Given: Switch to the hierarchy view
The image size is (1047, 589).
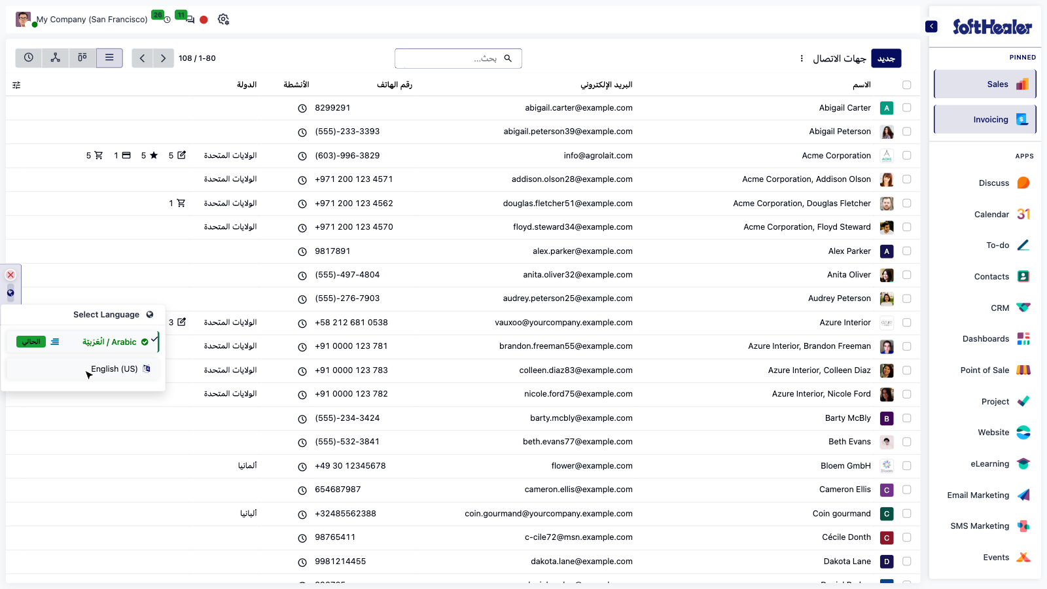Looking at the screenshot, I should click(x=56, y=58).
